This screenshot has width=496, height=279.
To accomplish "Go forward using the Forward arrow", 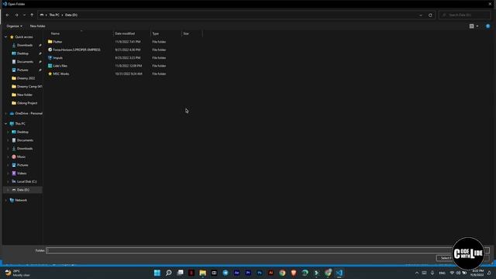I will pyautogui.click(x=16, y=15).
